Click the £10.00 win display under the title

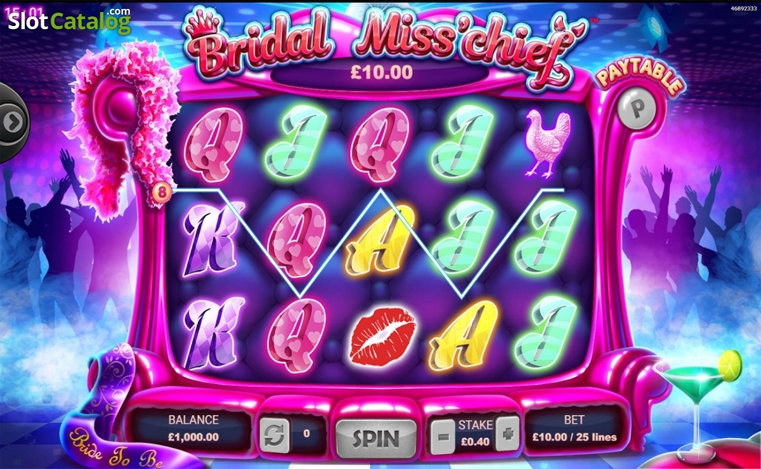pos(382,72)
